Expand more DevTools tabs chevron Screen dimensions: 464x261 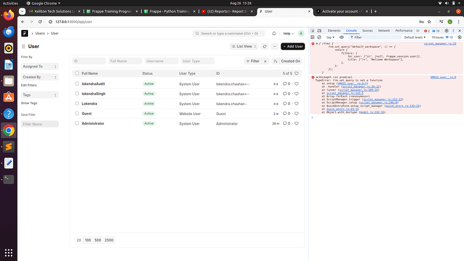point(417,31)
